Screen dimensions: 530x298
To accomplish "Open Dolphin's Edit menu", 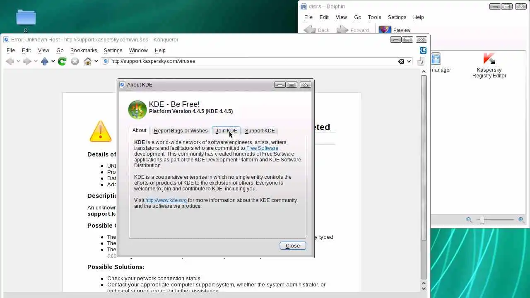I will point(324,17).
